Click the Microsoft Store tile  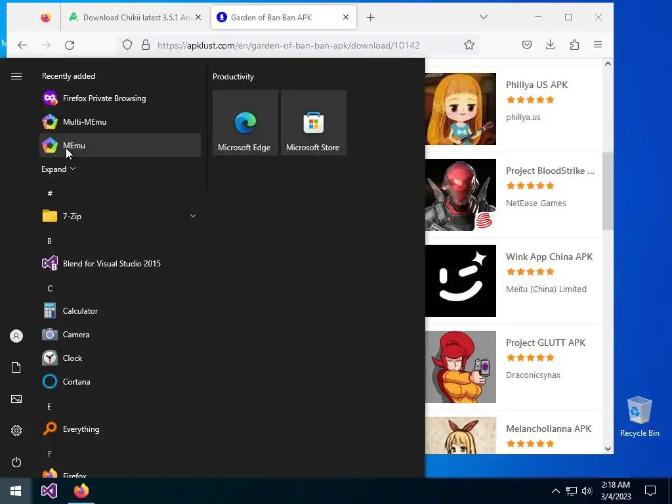tap(313, 123)
